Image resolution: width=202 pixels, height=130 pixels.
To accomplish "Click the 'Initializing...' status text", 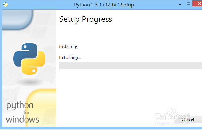I will point(70,57).
